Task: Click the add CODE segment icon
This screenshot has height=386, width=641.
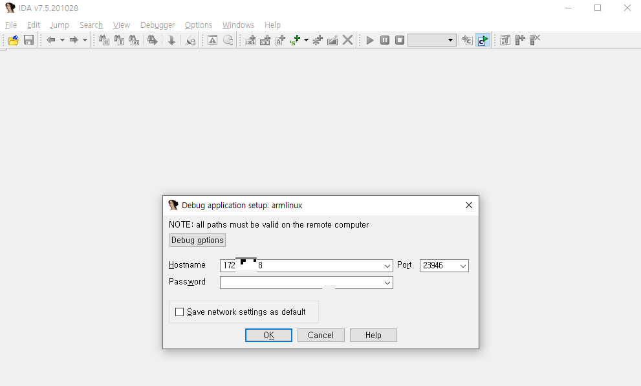Action: [x=250, y=40]
